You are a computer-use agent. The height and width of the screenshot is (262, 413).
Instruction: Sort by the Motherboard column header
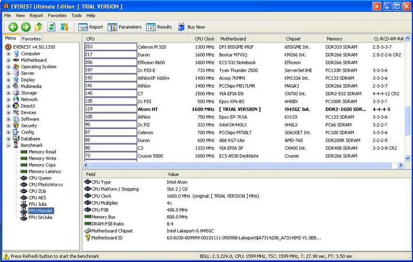249,39
